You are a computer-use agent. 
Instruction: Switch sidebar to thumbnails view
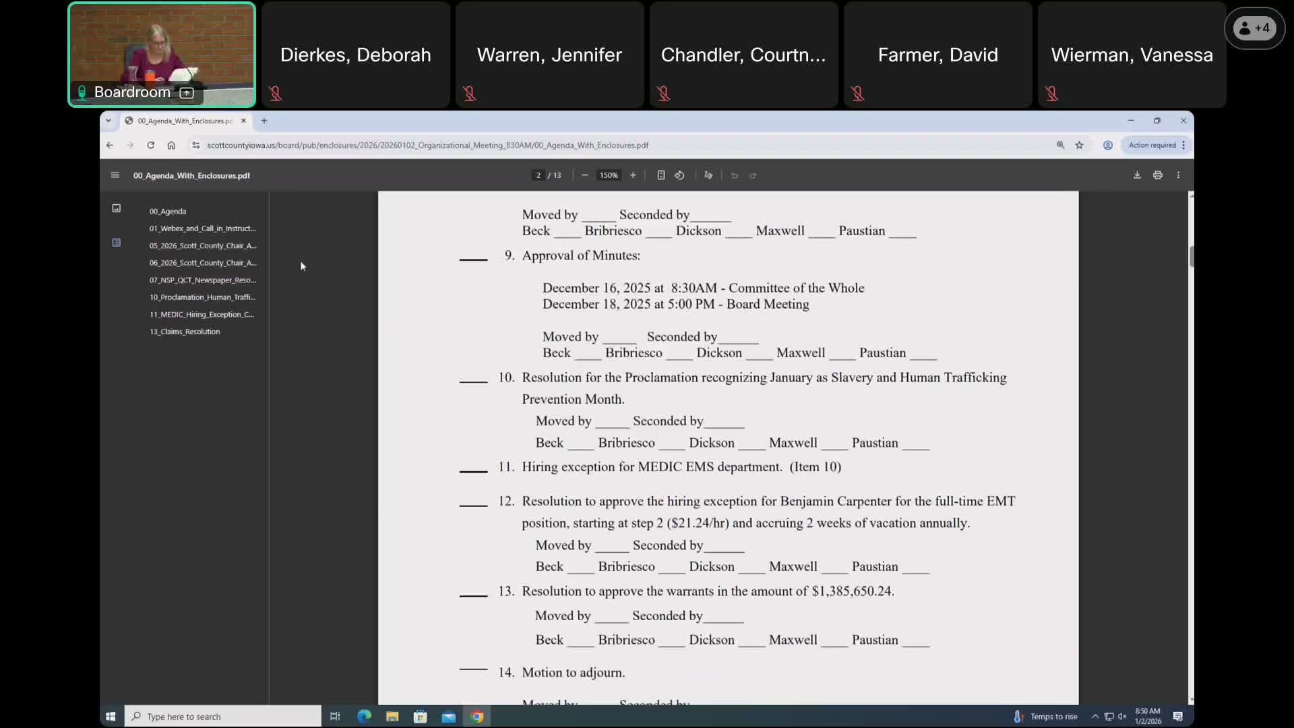click(x=116, y=208)
